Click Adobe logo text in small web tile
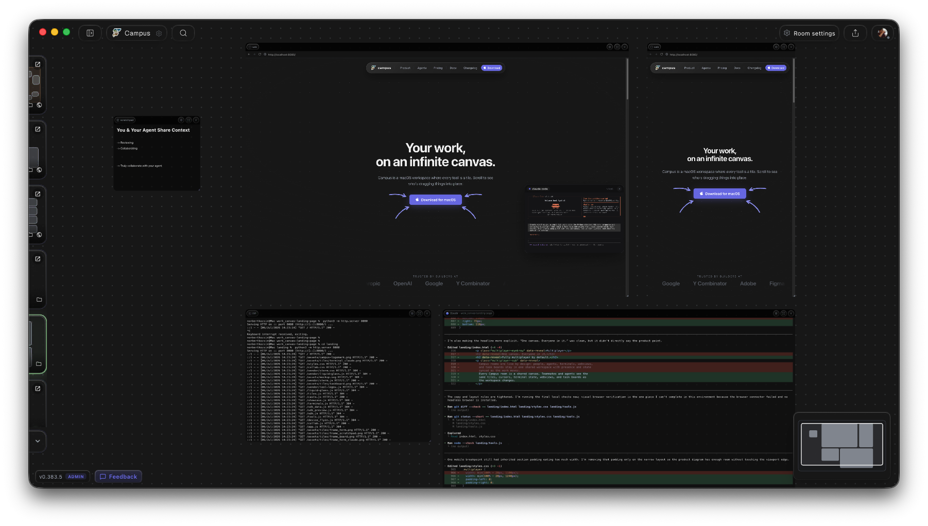Image resolution: width=928 pixels, height=526 pixels. 748,284
